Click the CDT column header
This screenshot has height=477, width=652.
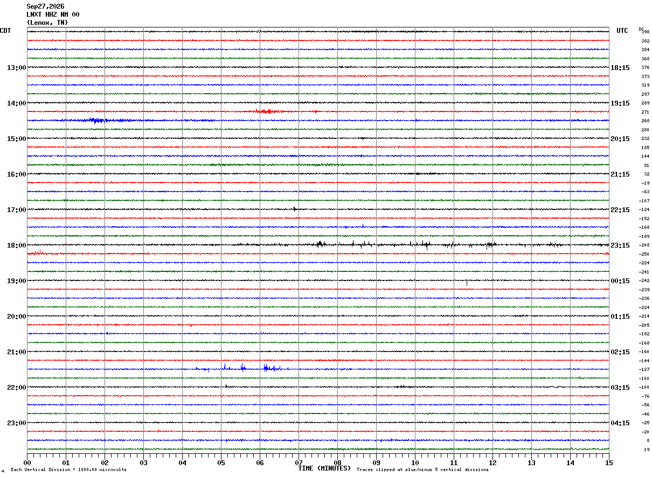(x=5, y=31)
